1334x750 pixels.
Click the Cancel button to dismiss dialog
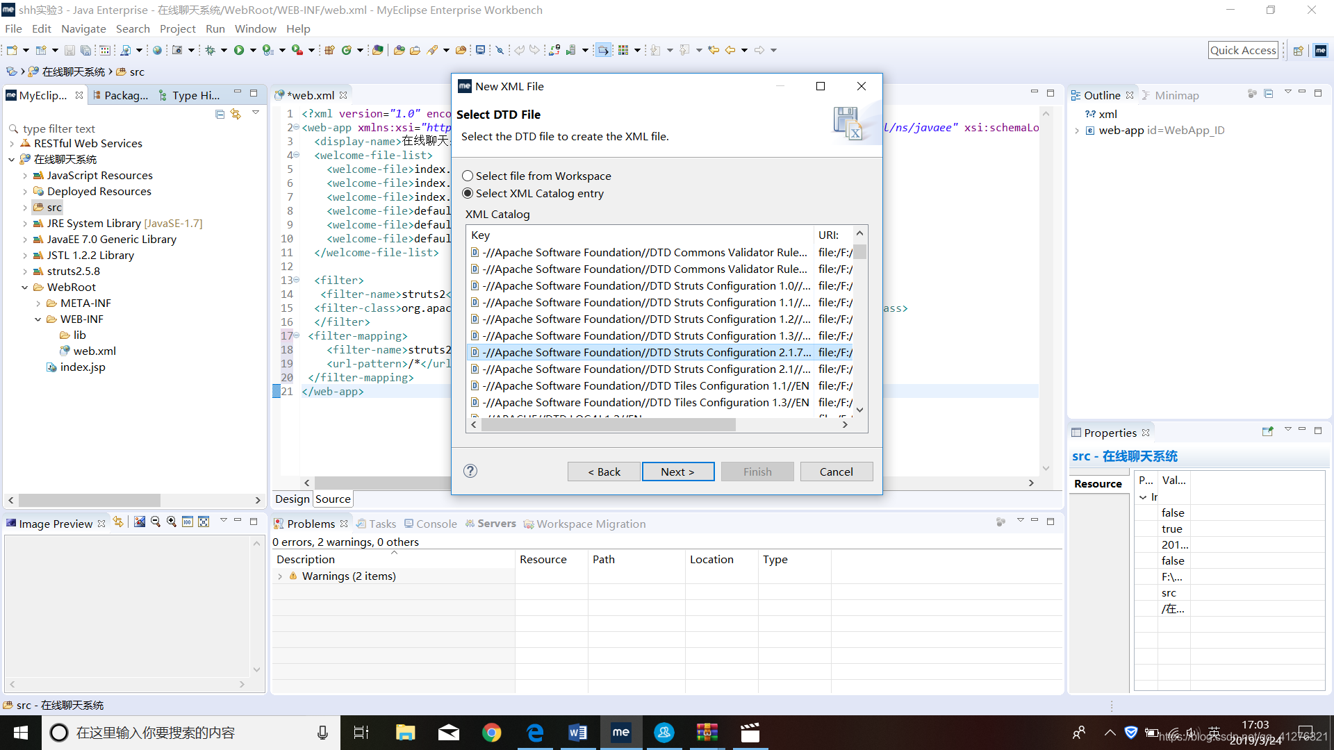(836, 471)
